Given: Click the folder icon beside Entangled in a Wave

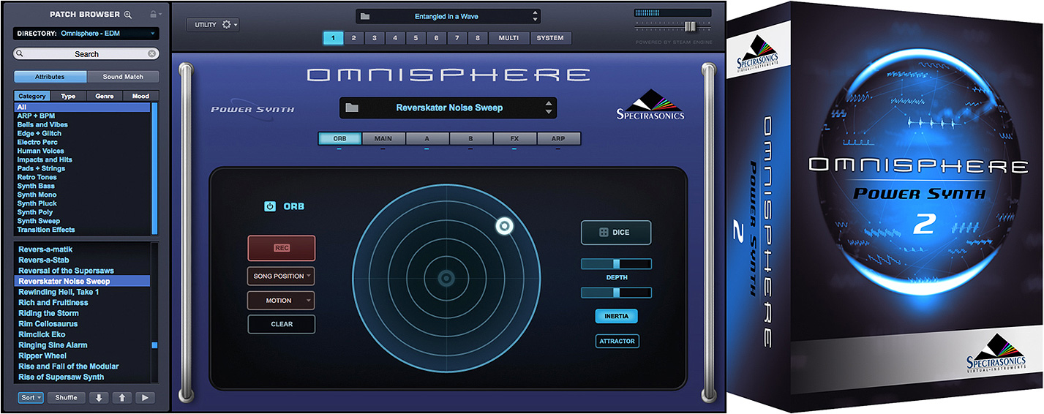Looking at the screenshot, I should [366, 16].
